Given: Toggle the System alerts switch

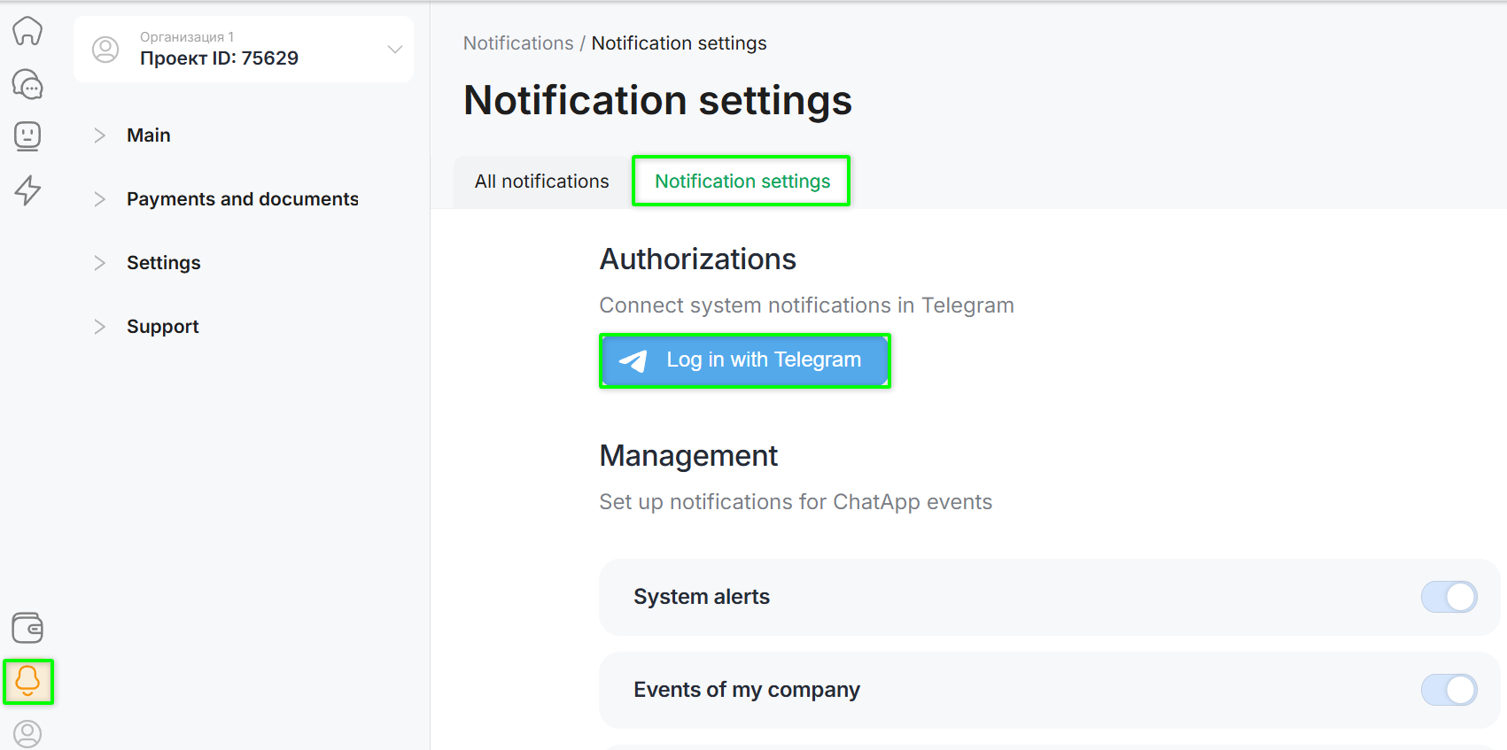Looking at the screenshot, I should click(x=1449, y=597).
